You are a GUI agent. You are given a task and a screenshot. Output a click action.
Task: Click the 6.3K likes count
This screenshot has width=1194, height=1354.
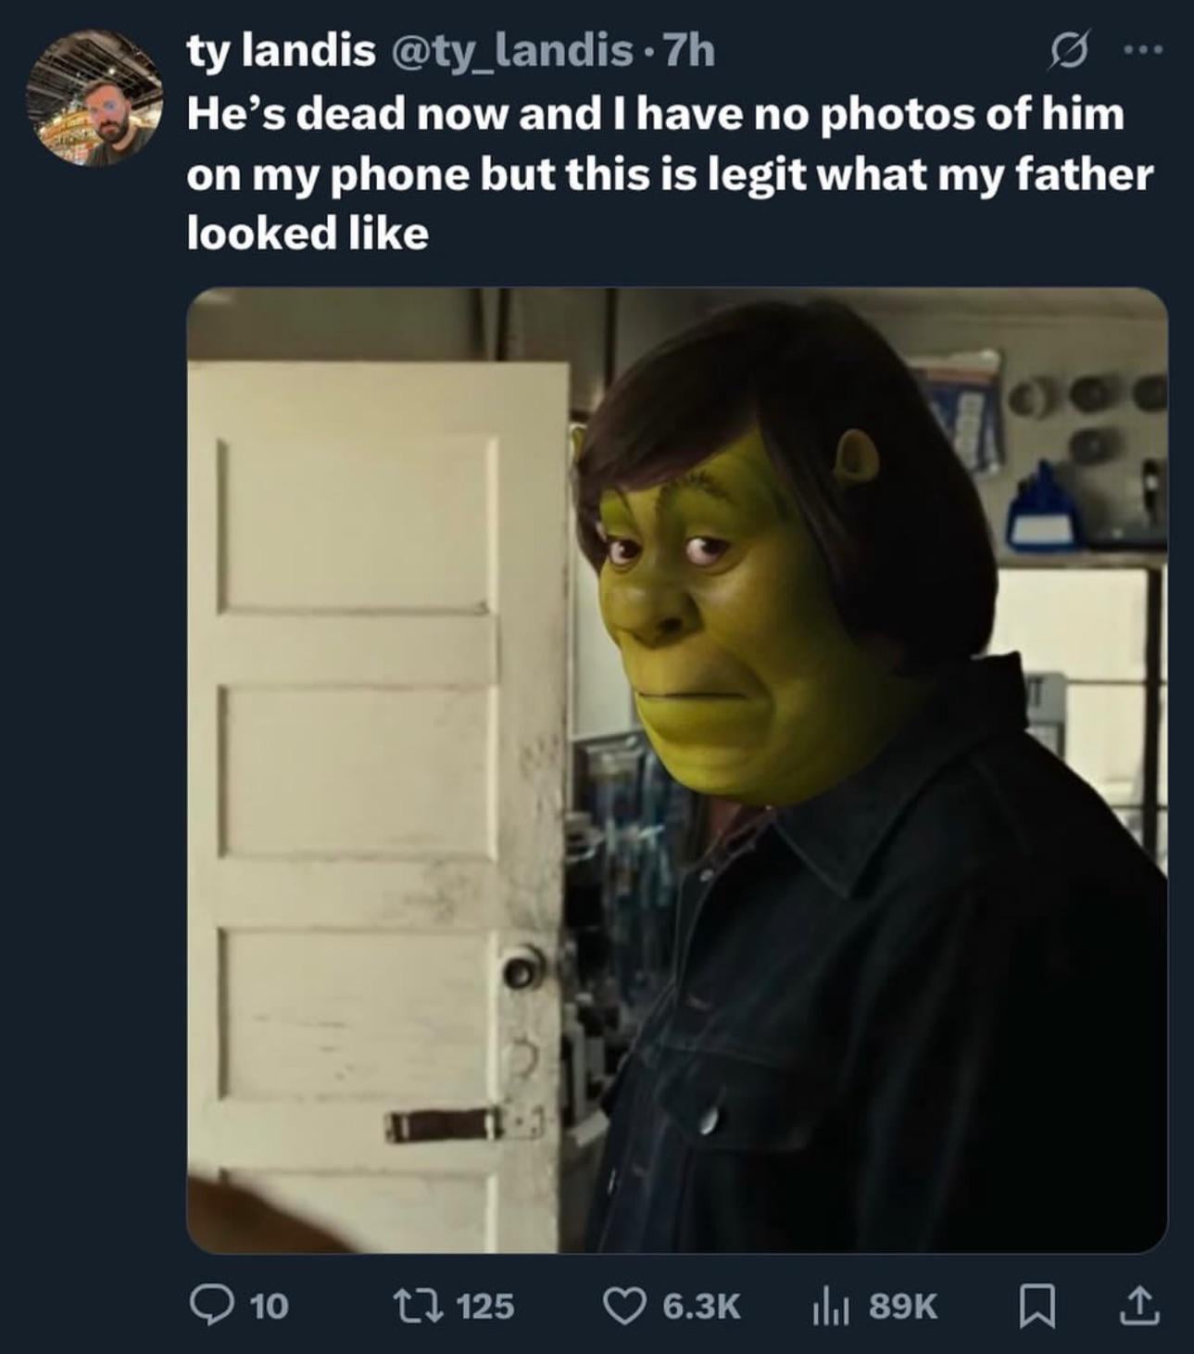701,1306
